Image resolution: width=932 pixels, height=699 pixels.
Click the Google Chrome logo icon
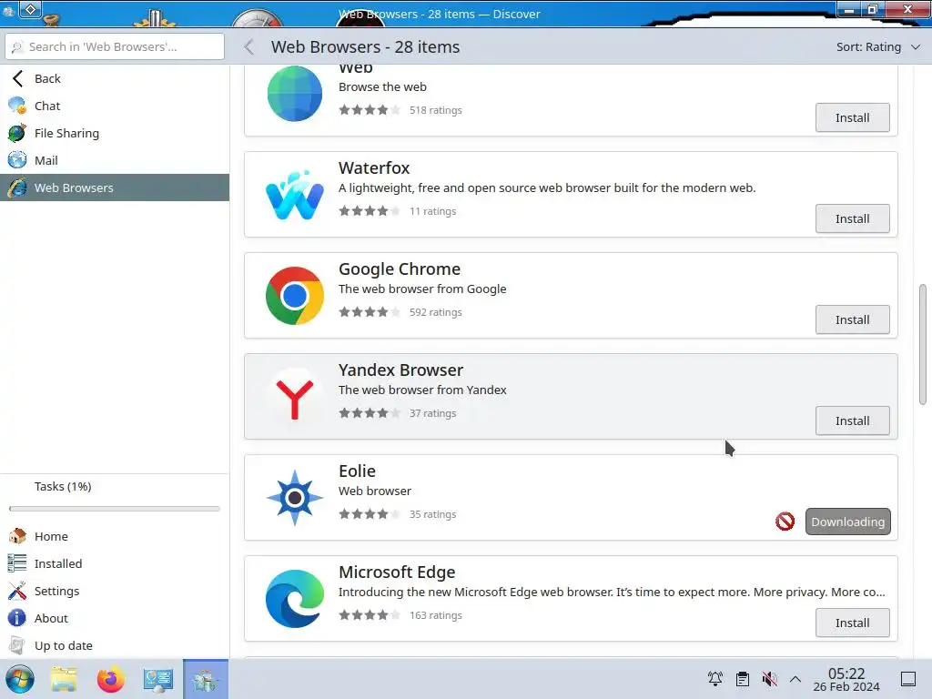[295, 296]
